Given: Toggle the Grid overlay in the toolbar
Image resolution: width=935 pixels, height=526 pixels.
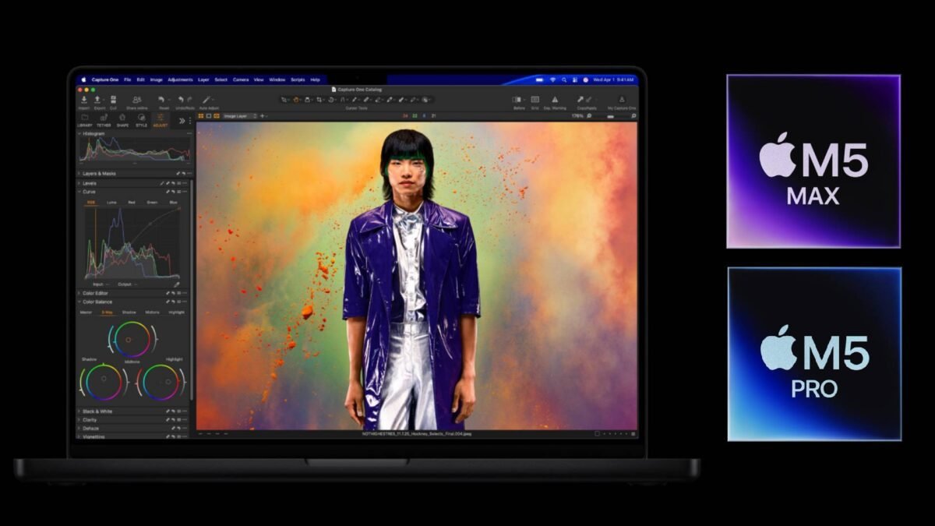Looking at the screenshot, I should coord(535,100).
